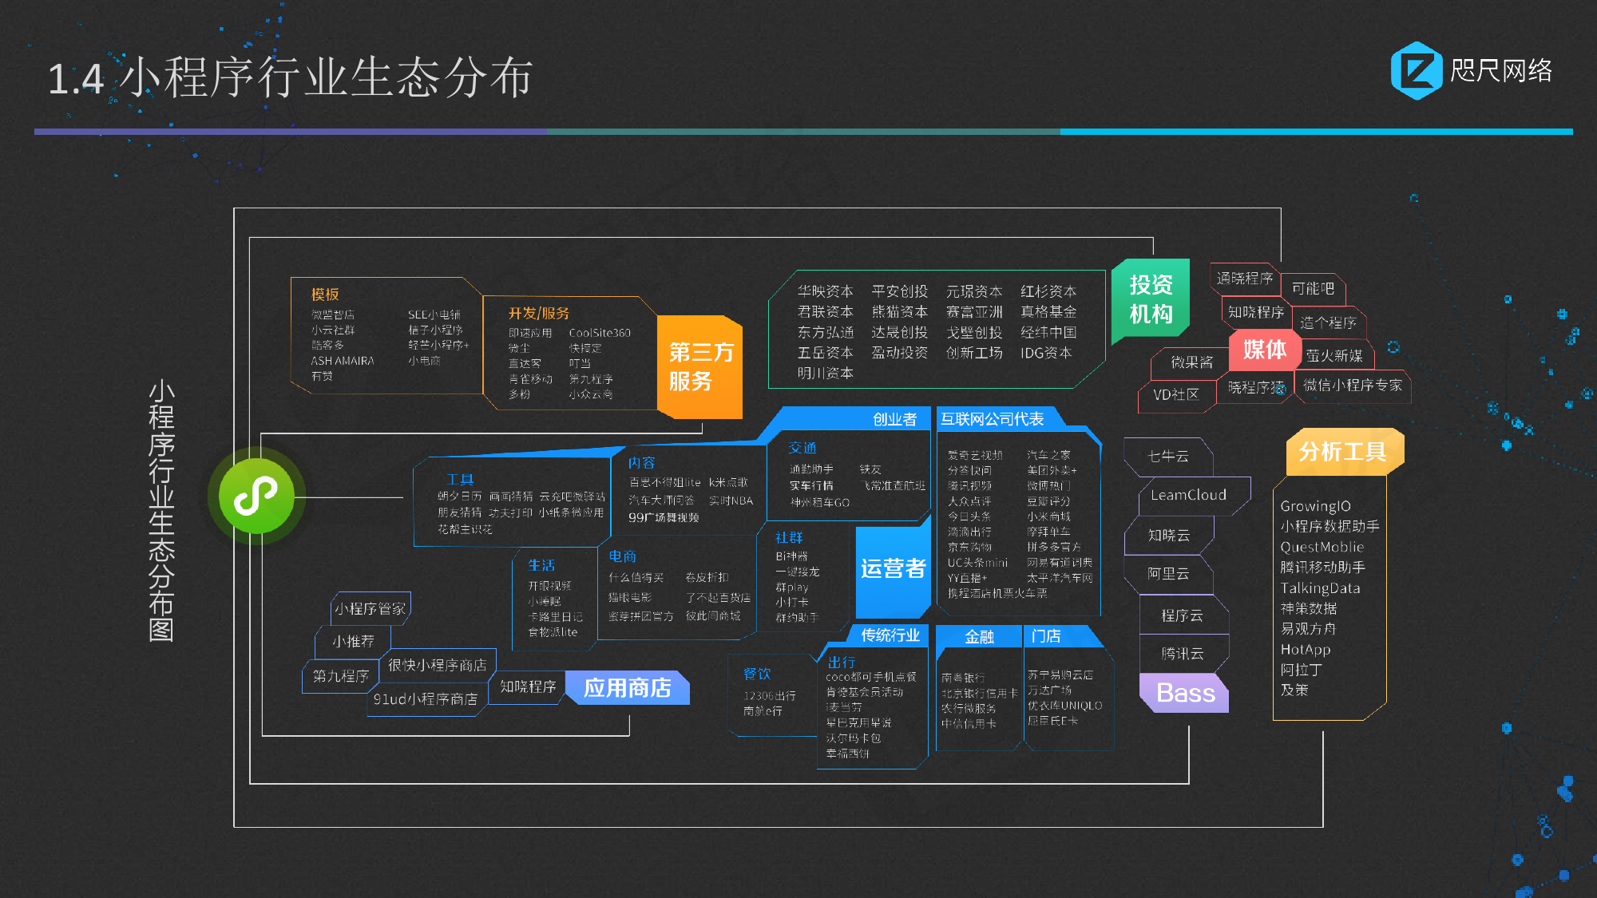Screen dimensions: 1597x898
Task: Click 华映资本 in investors list
Action: pos(826,291)
